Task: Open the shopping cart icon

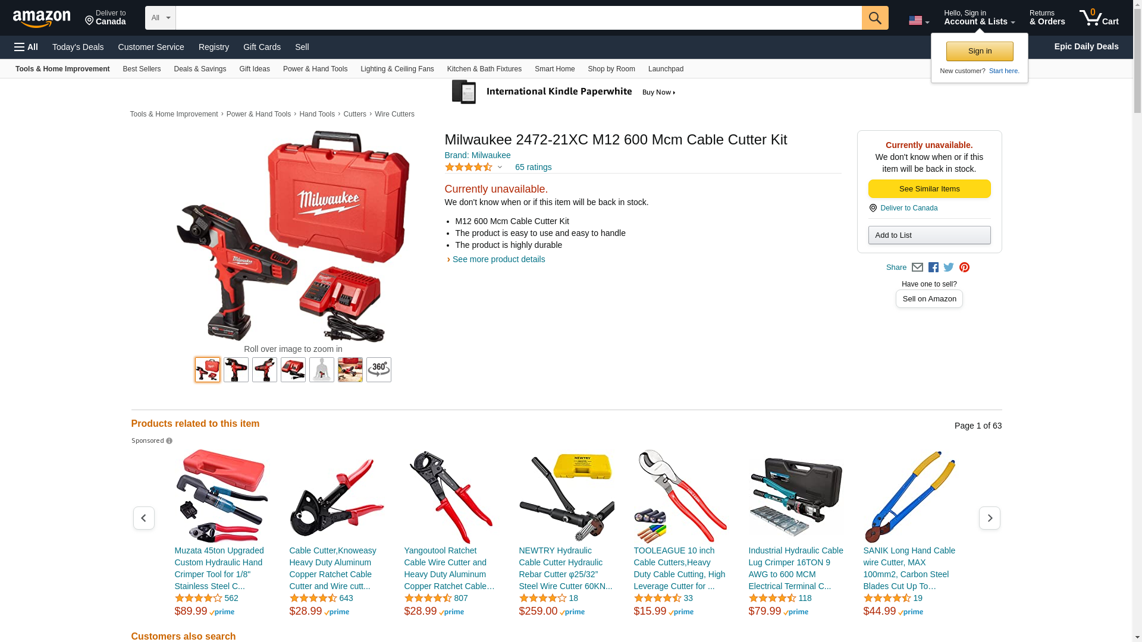Action: pyautogui.click(x=1099, y=18)
